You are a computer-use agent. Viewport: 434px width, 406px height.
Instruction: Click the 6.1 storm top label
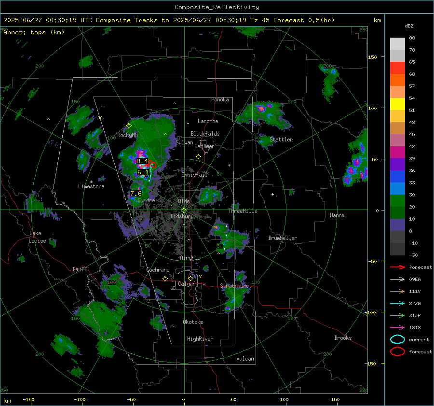143,172
